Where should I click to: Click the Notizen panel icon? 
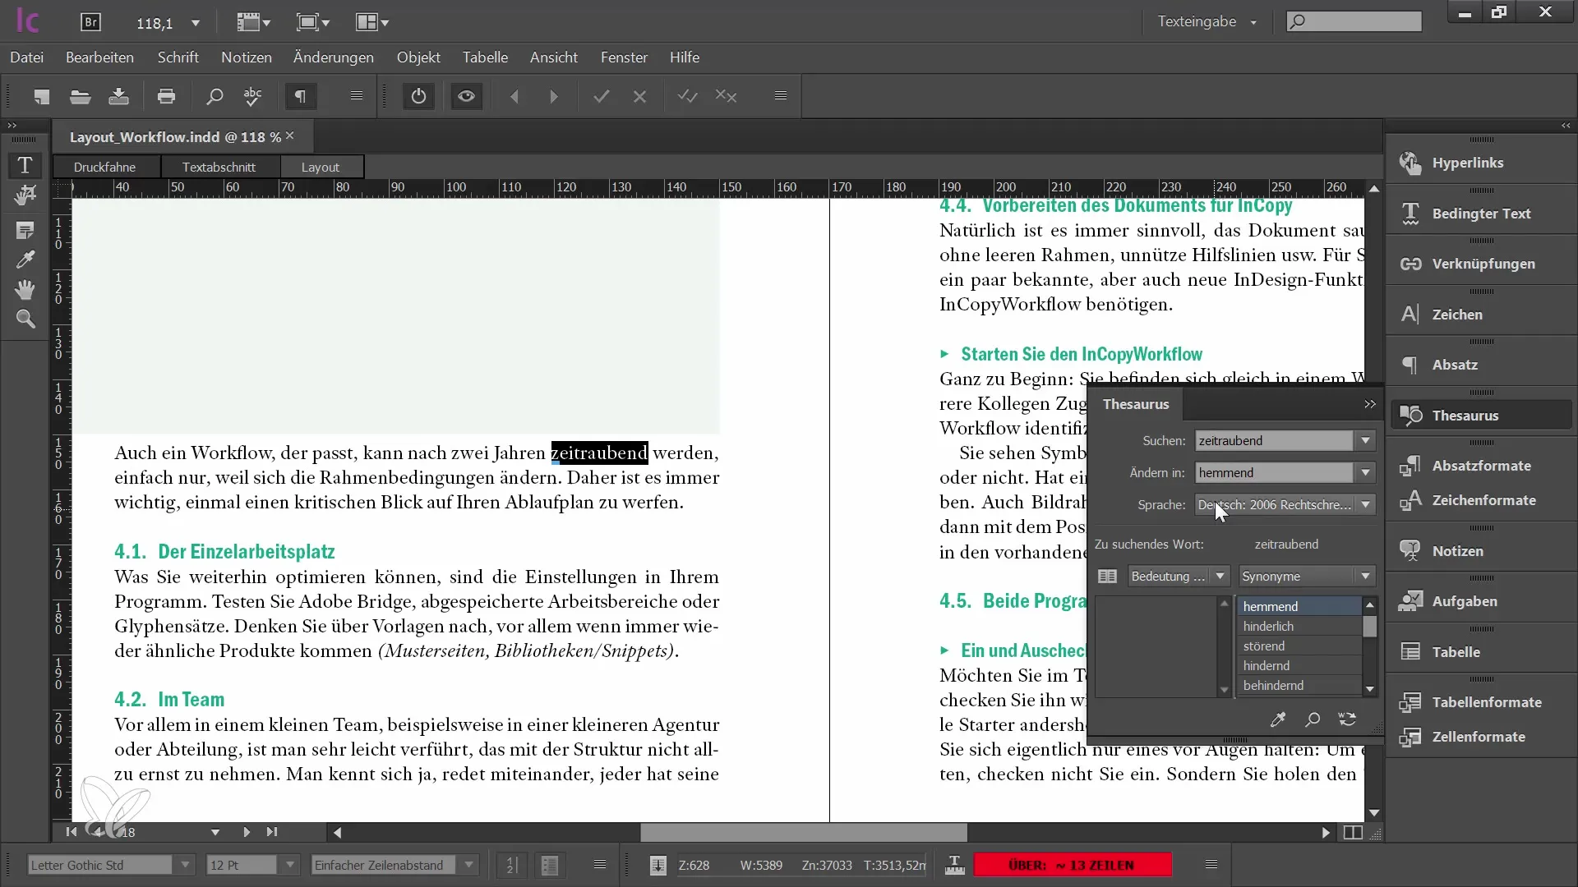pyautogui.click(x=1408, y=550)
